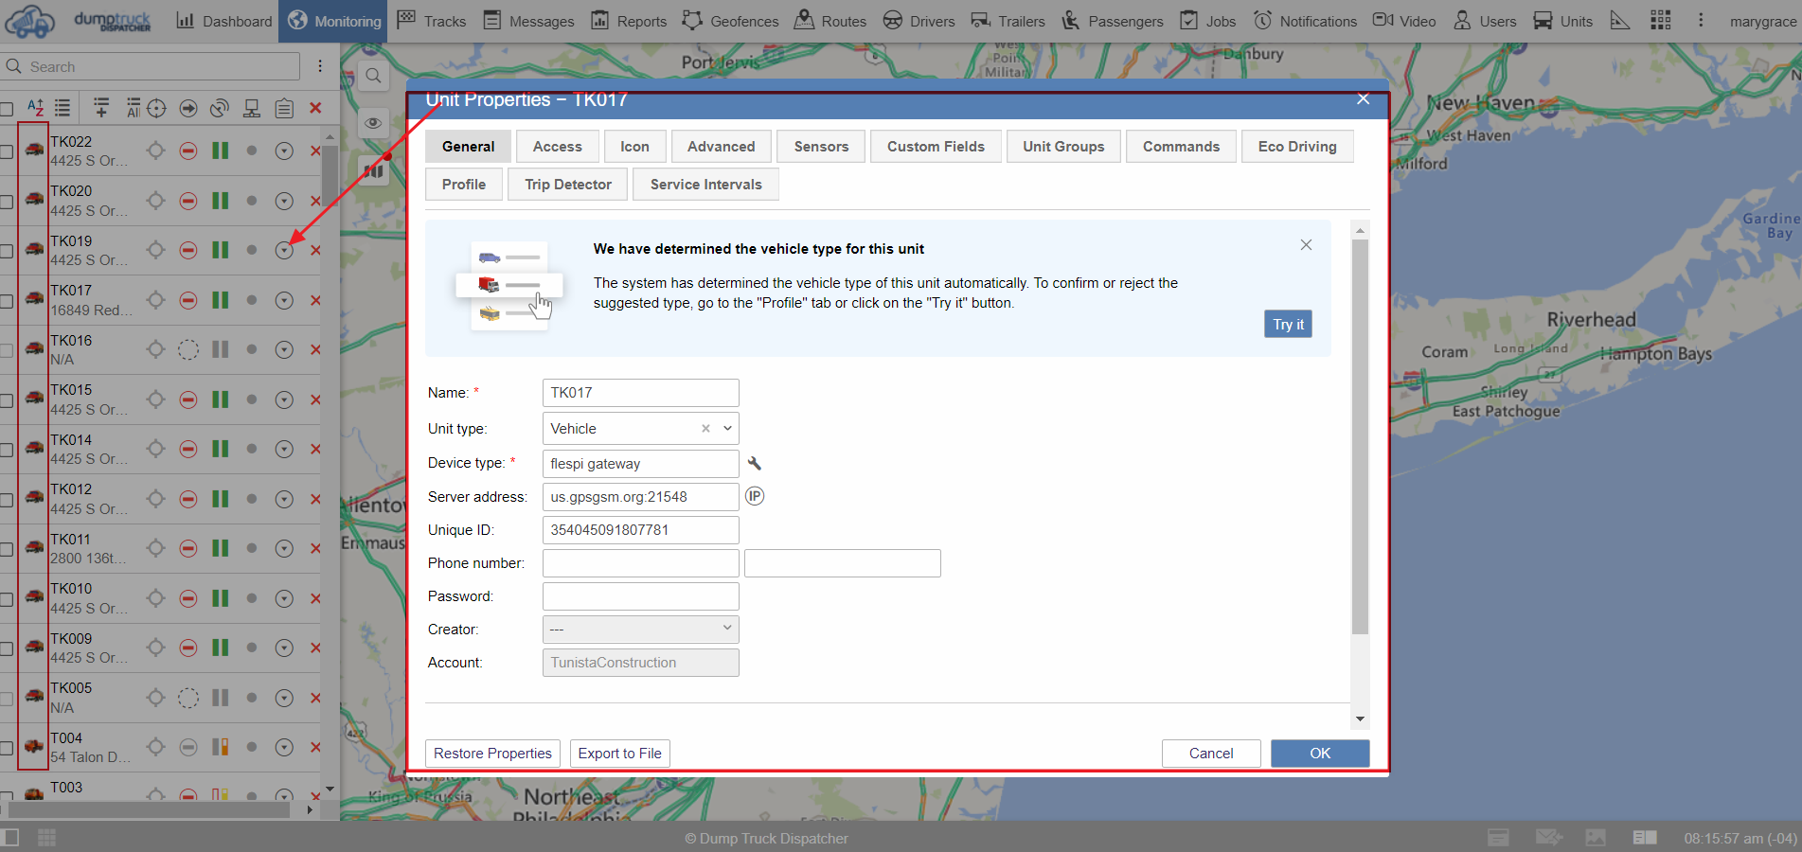Check the checkbox for unit TK019
Screen dimensions: 1802x852
(x=7, y=251)
